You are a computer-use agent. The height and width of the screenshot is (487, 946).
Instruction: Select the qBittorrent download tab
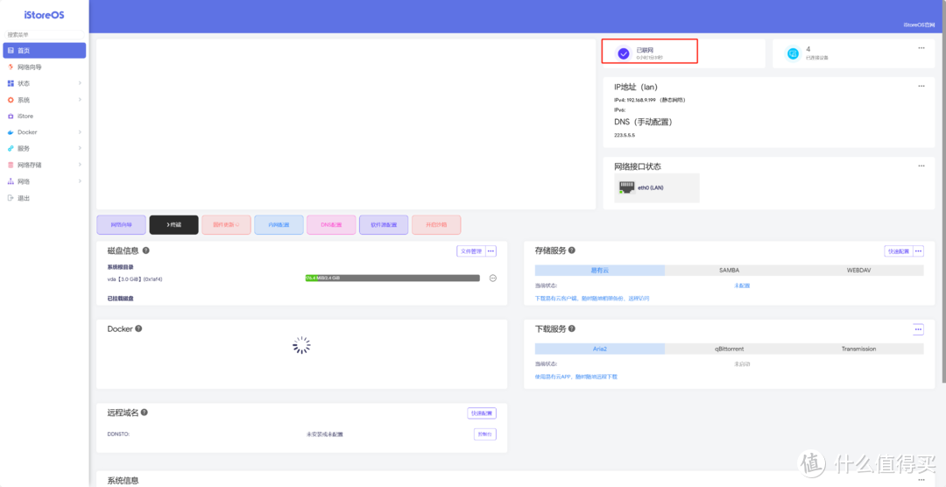(x=730, y=349)
